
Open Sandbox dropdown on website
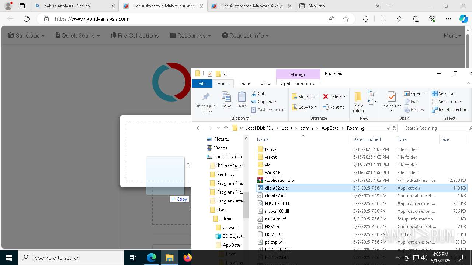point(26,36)
